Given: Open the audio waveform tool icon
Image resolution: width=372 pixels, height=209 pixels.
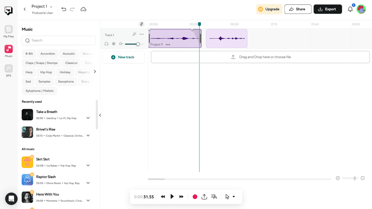Looking at the screenshot, I should pyautogui.click(x=214, y=197).
